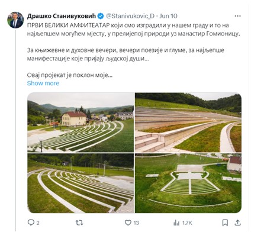This screenshot has height=245, width=264.
Task: Click the repost arrows icon
Action: click(x=79, y=223)
